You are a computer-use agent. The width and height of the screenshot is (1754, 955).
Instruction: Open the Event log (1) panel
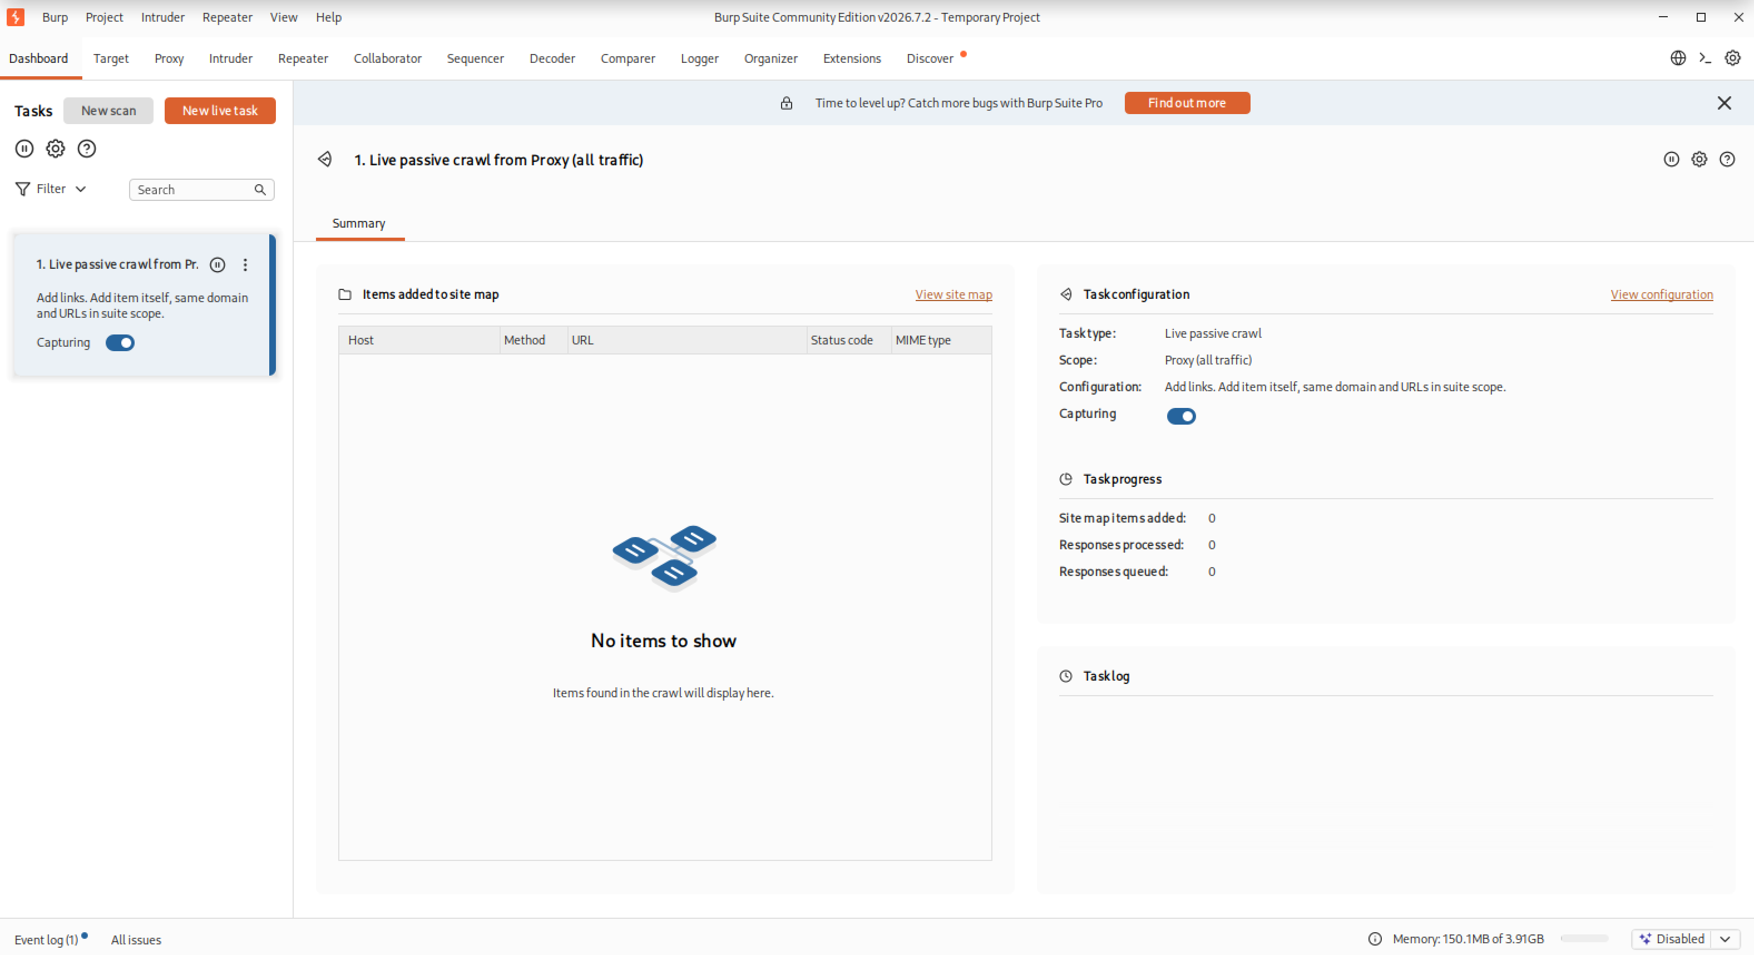click(46, 939)
